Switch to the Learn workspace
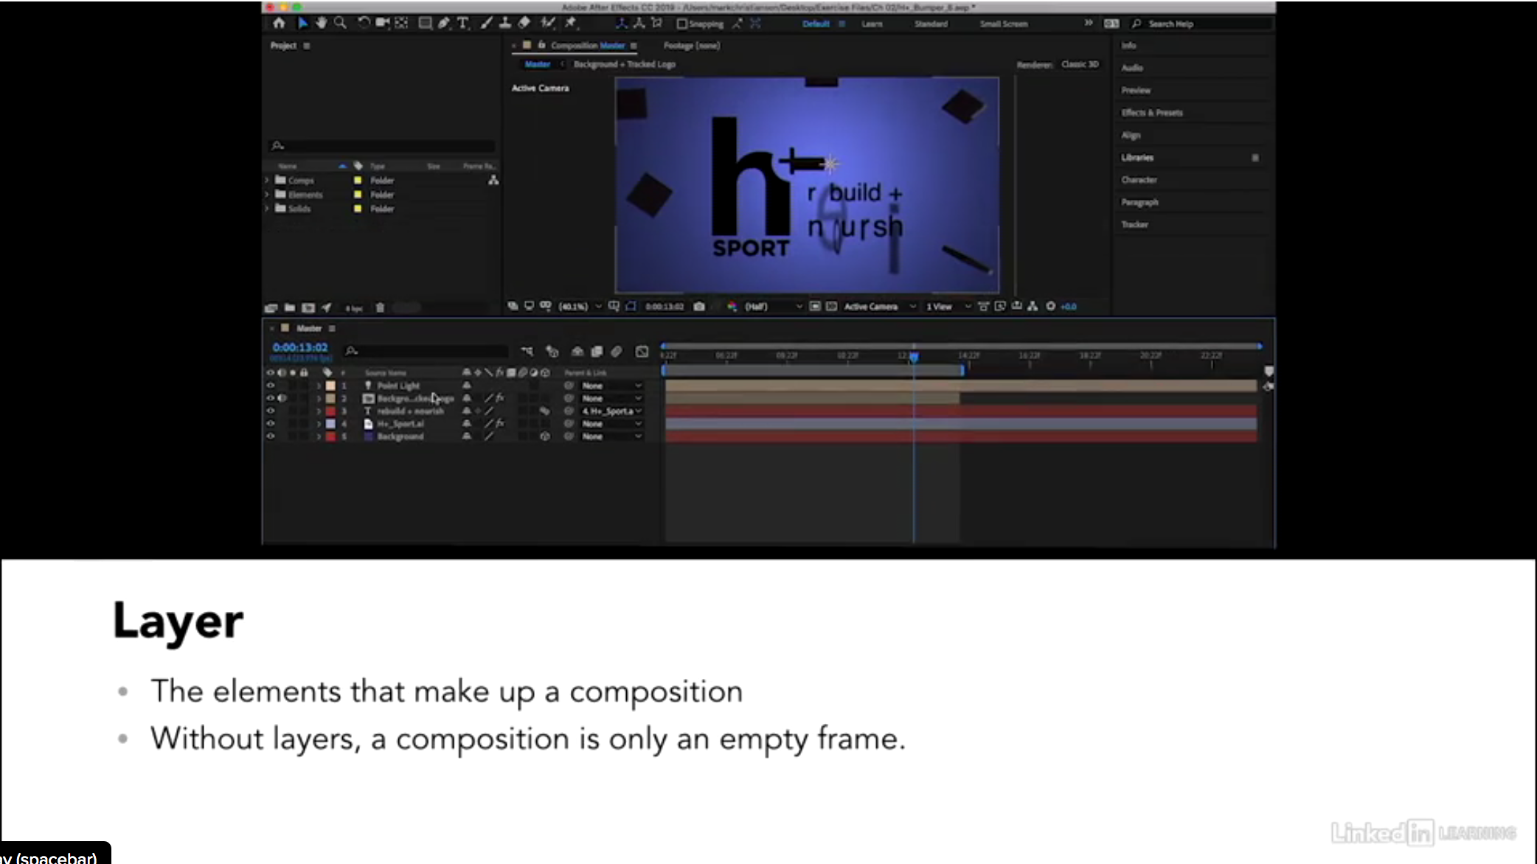1537x864 pixels. point(872,24)
